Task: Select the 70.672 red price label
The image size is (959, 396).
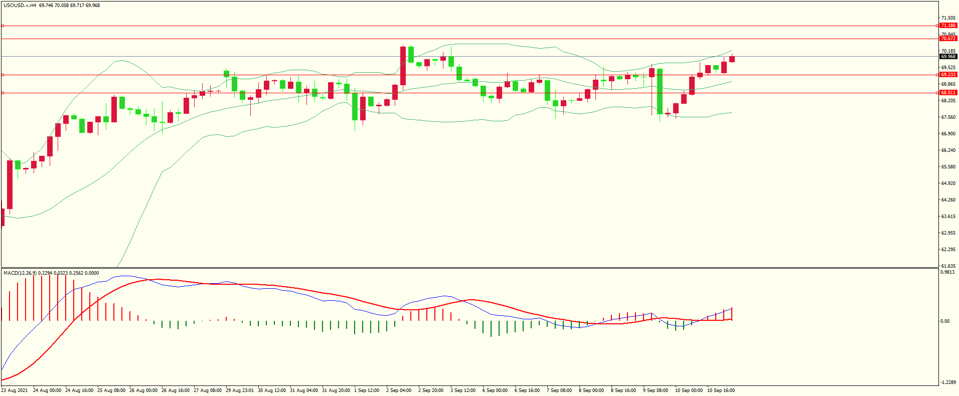Action: click(x=948, y=39)
